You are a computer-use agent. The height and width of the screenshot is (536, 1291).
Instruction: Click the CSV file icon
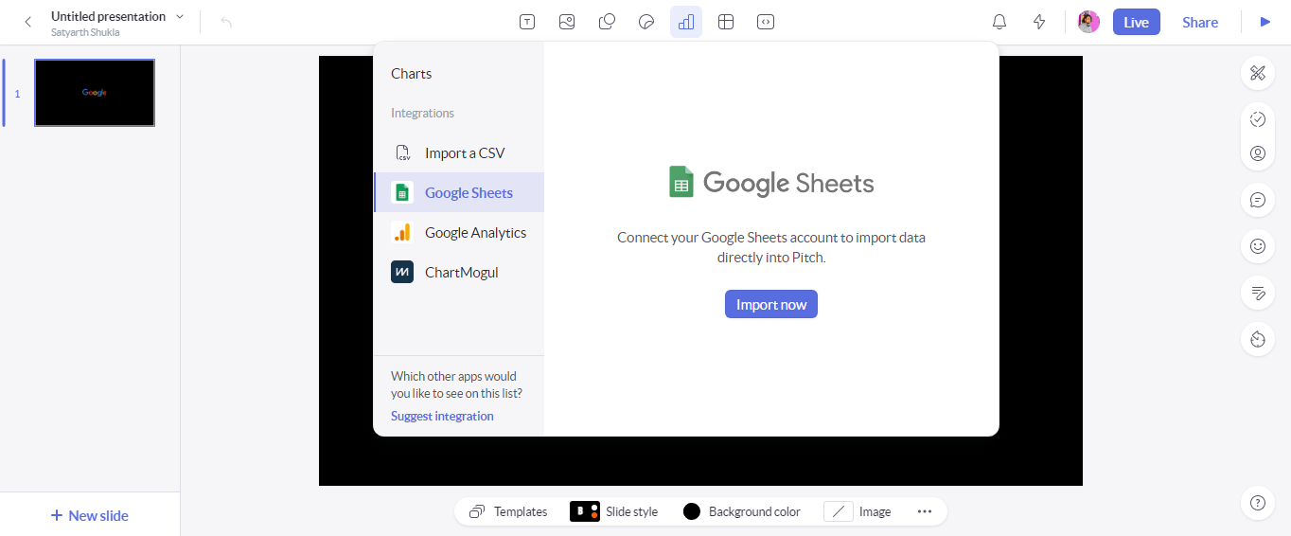pyautogui.click(x=402, y=152)
